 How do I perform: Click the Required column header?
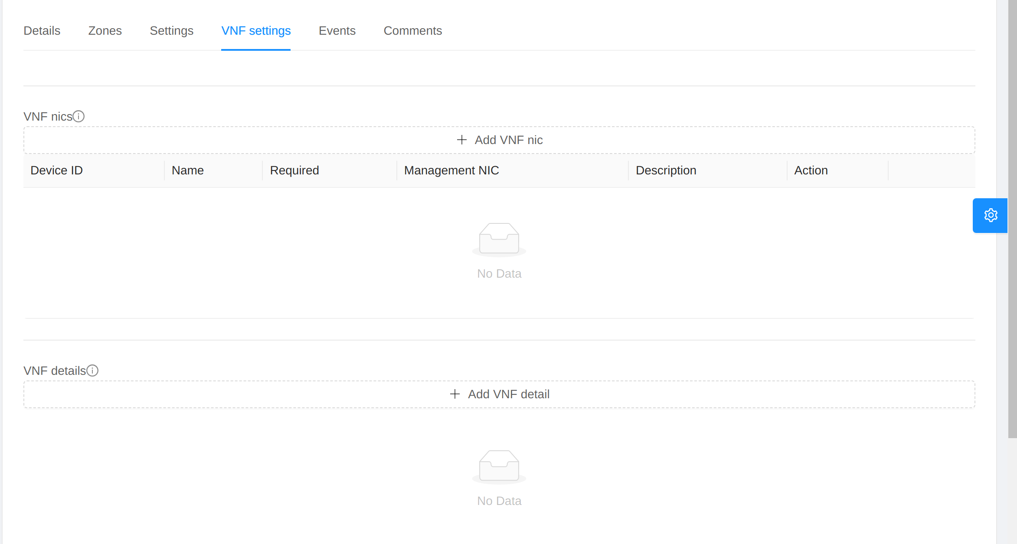[294, 170]
